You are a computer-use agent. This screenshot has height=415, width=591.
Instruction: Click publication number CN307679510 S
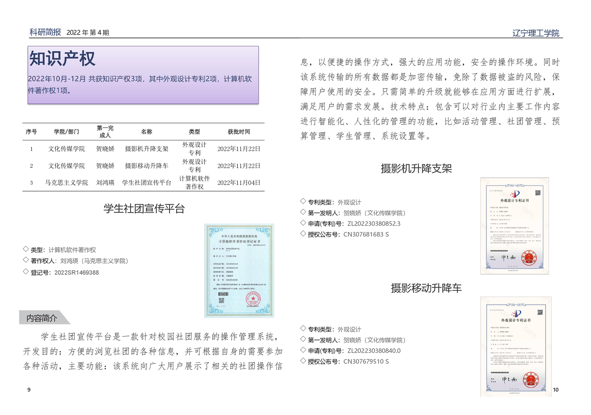366,361
